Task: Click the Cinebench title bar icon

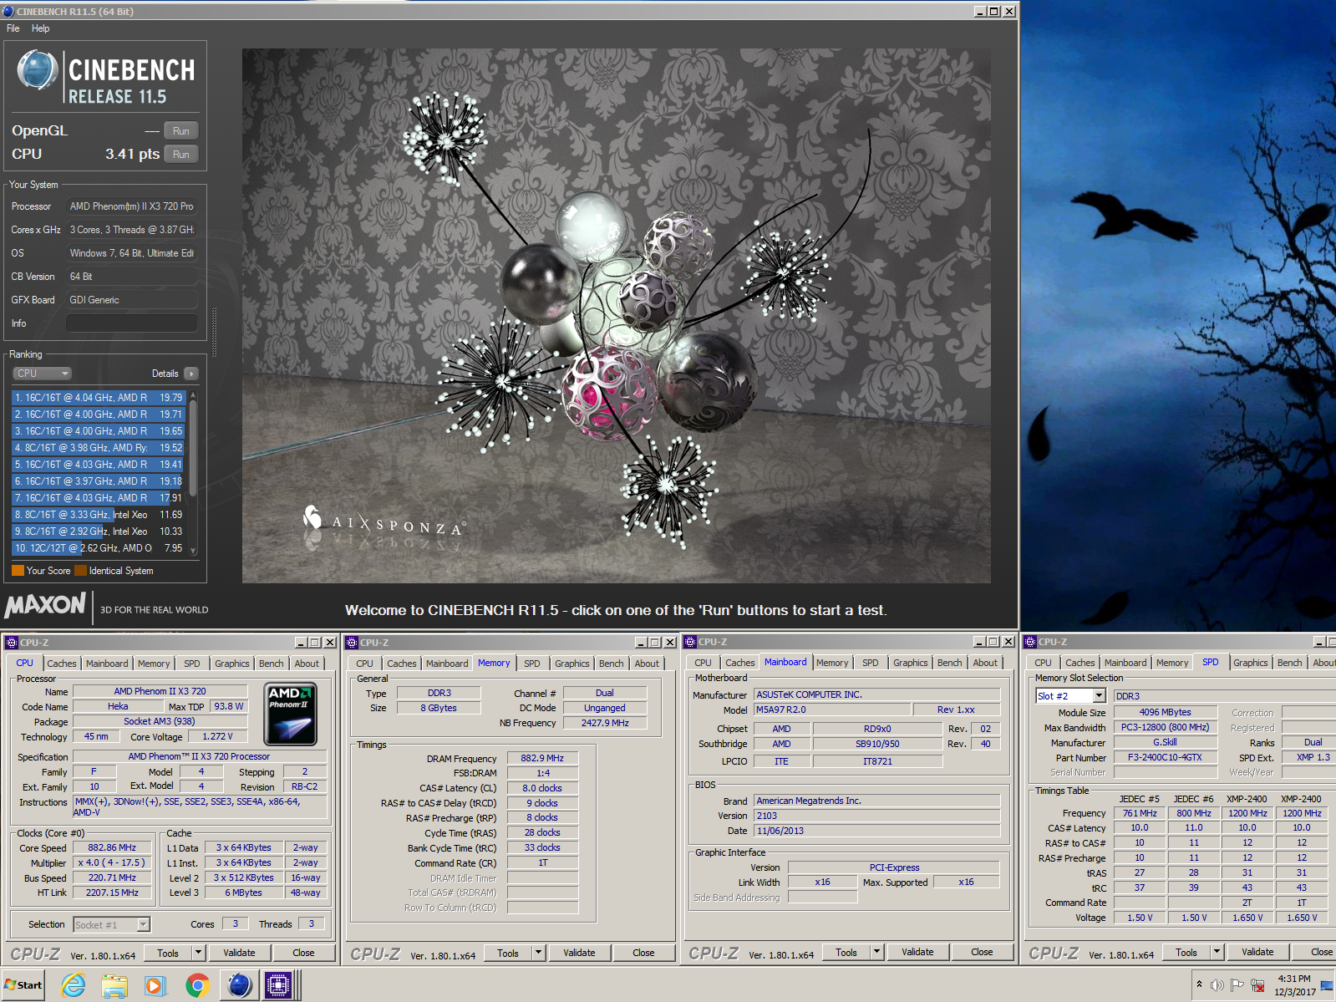Action: 8,11
